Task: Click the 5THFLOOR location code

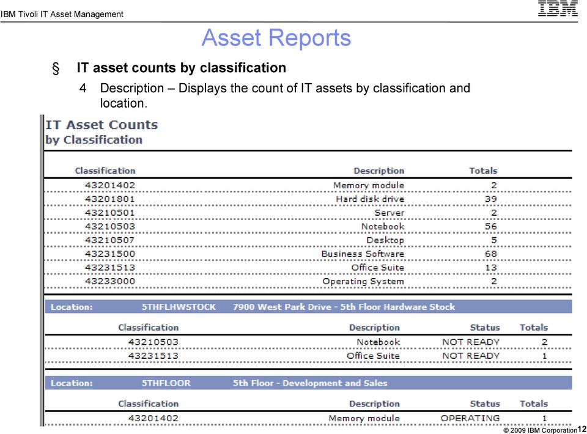Action: (x=166, y=383)
